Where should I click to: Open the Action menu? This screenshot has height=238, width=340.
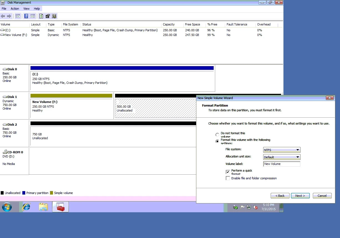[x=15, y=9]
